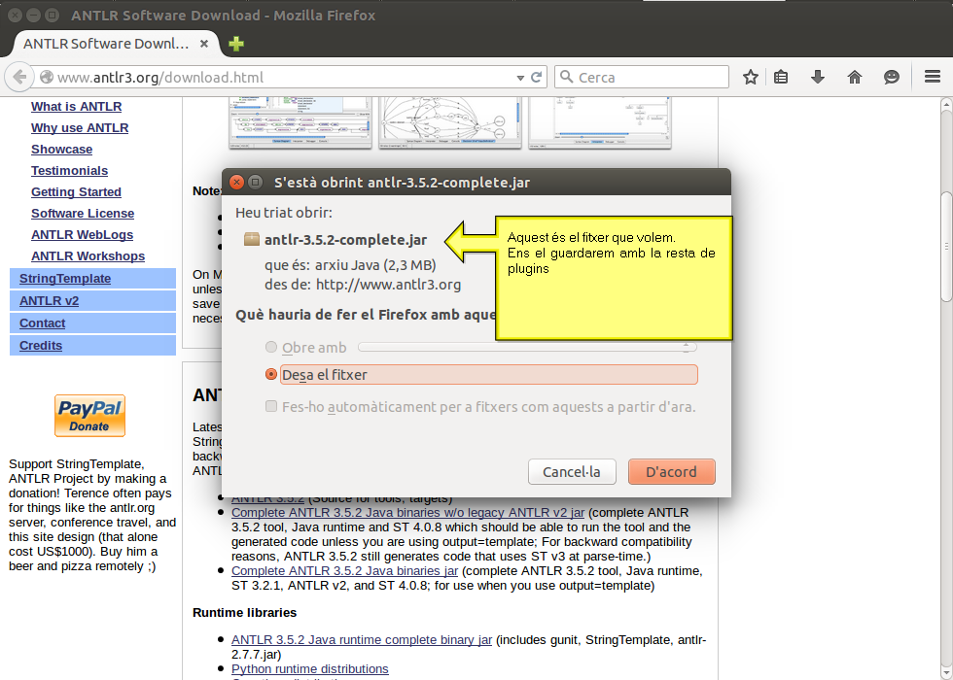Click ANTLR 3.5.2 Java runtime complete binary jar link
This screenshot has width=953, height=680.
pyautogui.click(x=362, y=640)
